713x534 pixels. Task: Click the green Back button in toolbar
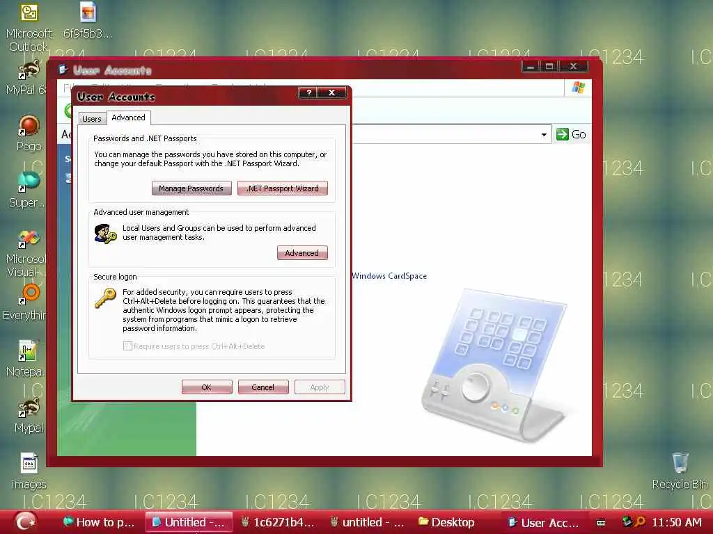tap(68, 111)
